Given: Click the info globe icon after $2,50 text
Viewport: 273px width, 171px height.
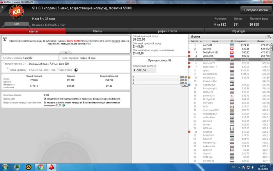Looking at the screenshot, I should tap(64, 105).
